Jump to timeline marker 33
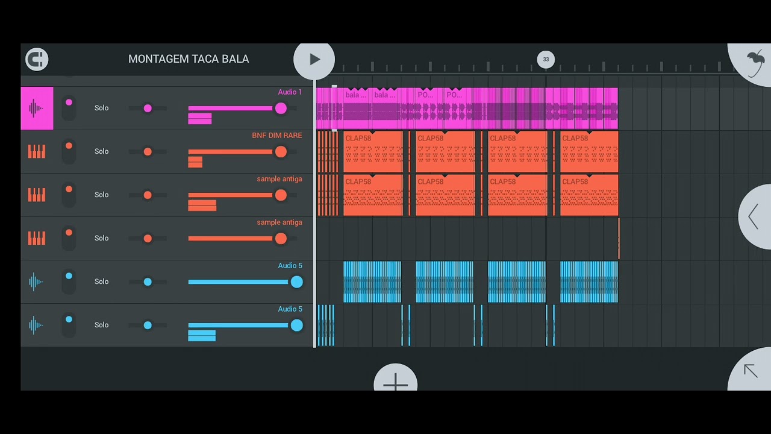This screenshot has width=771, height=434. point(546,59)
